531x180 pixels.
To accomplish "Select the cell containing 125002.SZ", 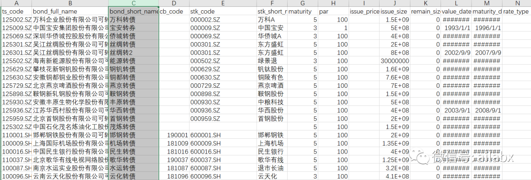I will coord(17,20).
